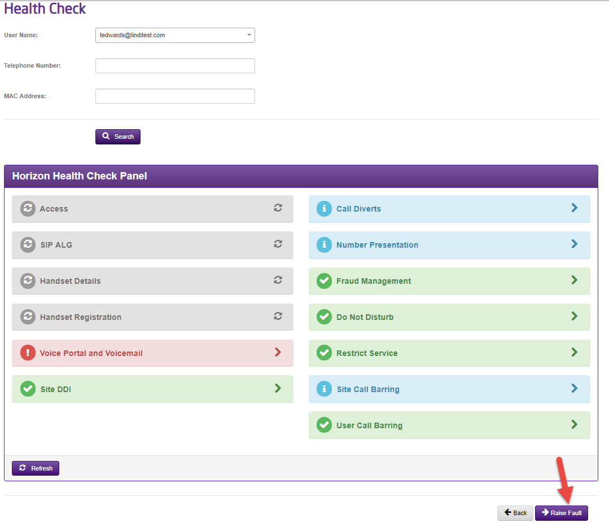Open the User Call Barring label

click(369, 425)
